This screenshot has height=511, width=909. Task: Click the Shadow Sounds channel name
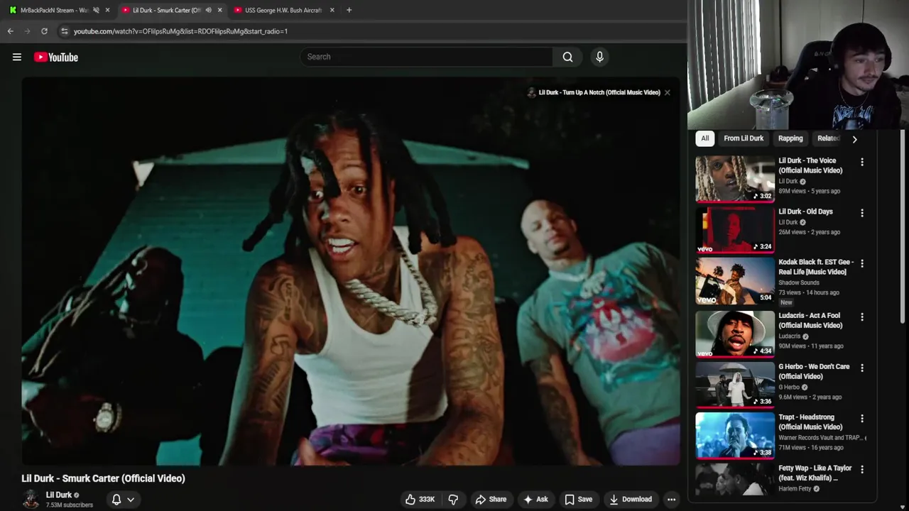[798, 282]
